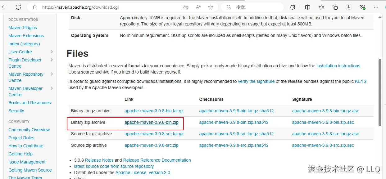Image resolution: width=386 pixels, height=179 pixels.
Task: Open apache-maven-3.9.8-bin.zip.sha512 checksum
Action: point(234,122)
